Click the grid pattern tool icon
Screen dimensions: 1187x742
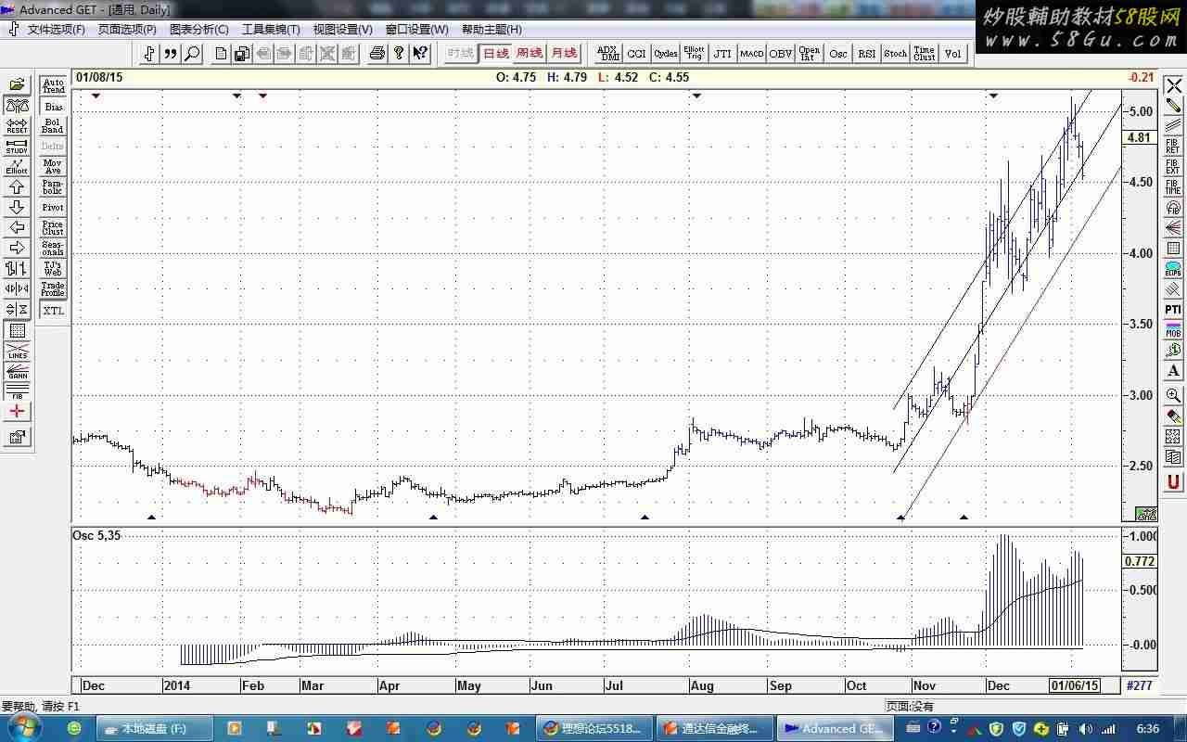(17, 331)
